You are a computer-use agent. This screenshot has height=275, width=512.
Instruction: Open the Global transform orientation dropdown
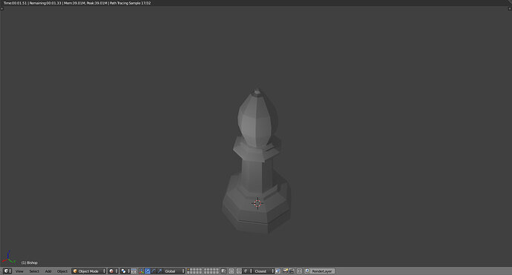(x=174, y=271)
